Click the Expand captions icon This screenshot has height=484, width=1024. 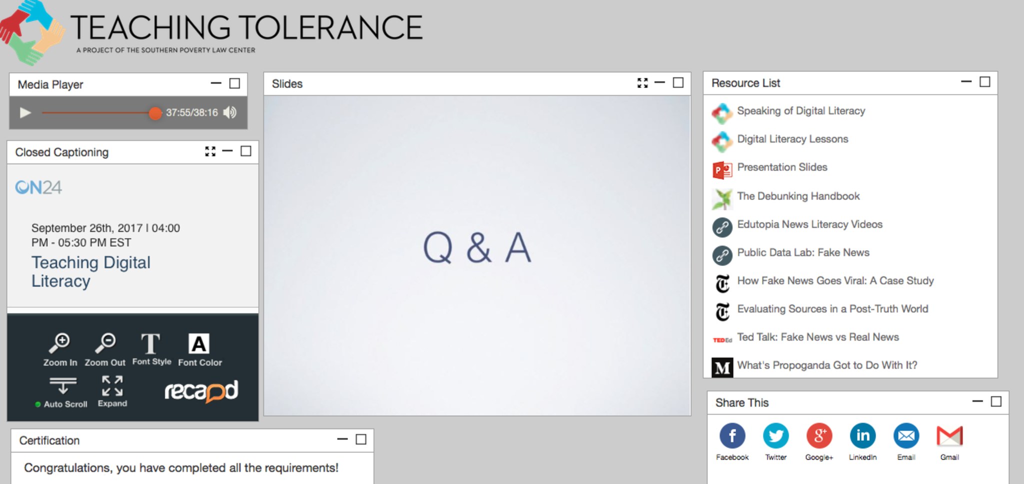tap(112, 391)
